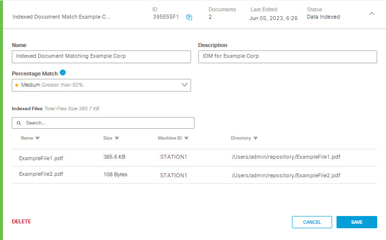386x240 pixels.
Task: Click the Description input field
Action: click(x=288, y=57)
